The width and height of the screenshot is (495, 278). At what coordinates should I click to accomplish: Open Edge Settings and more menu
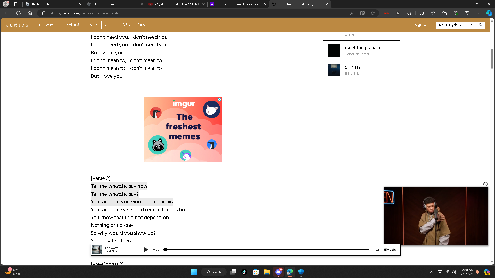click(478, 13)
